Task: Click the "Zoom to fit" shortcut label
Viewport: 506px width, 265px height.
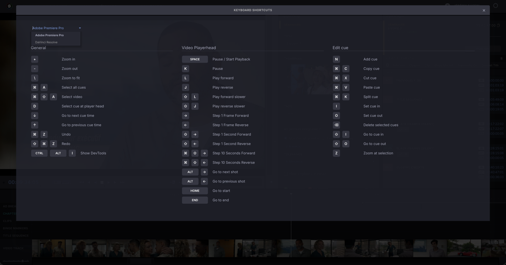Action: pyautogui.click(x=71, y=78)
